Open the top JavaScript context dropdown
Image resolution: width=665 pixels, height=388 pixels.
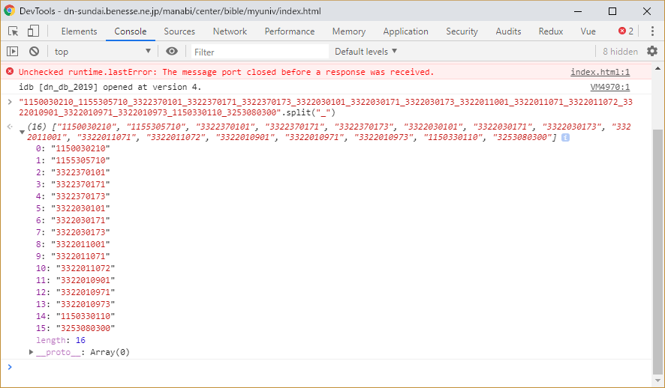tap(102, 52)
